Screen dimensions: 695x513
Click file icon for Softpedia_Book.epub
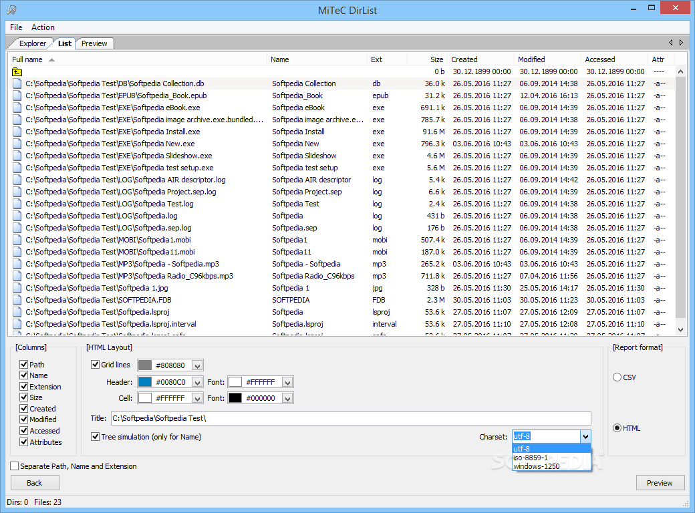[x=17, y=96]
